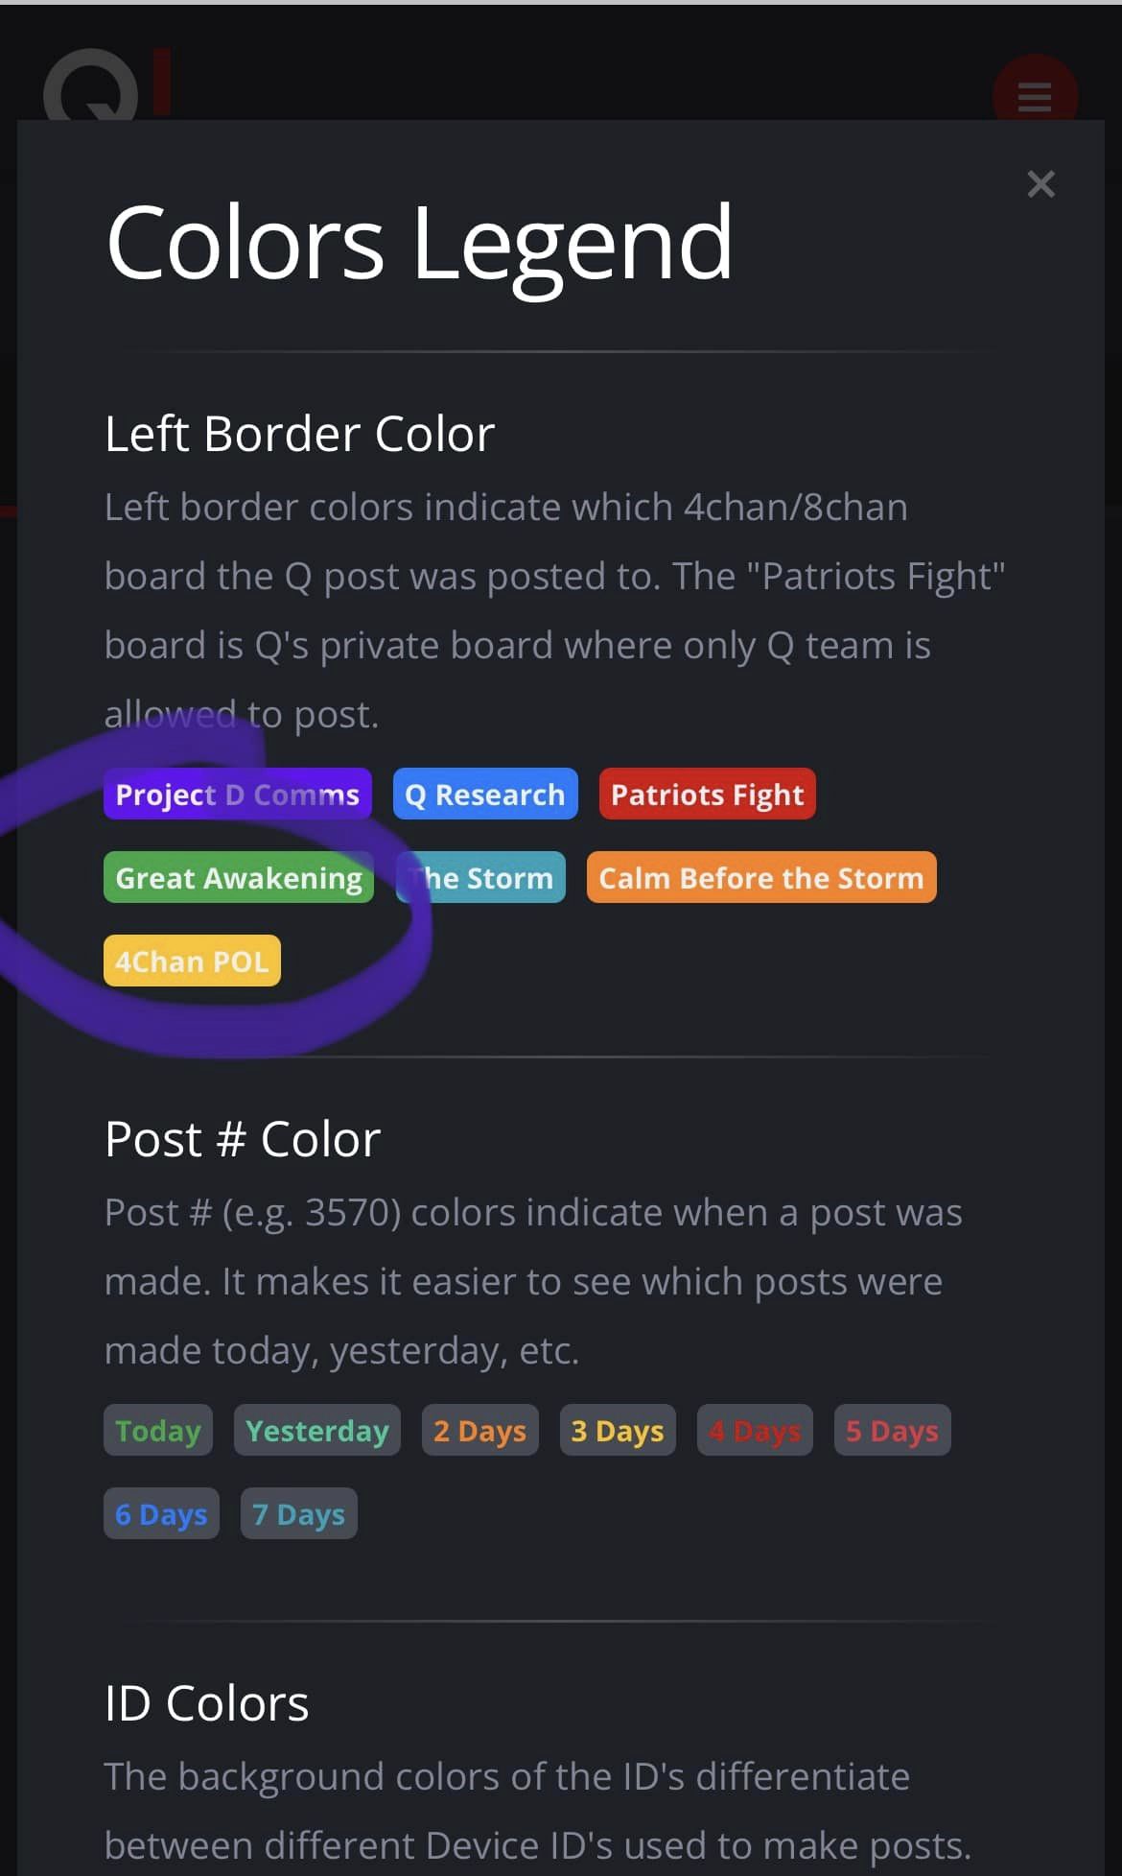Click the Q Research blue badge
This screenshot has width=1122, height=1876.
point(485,795)
